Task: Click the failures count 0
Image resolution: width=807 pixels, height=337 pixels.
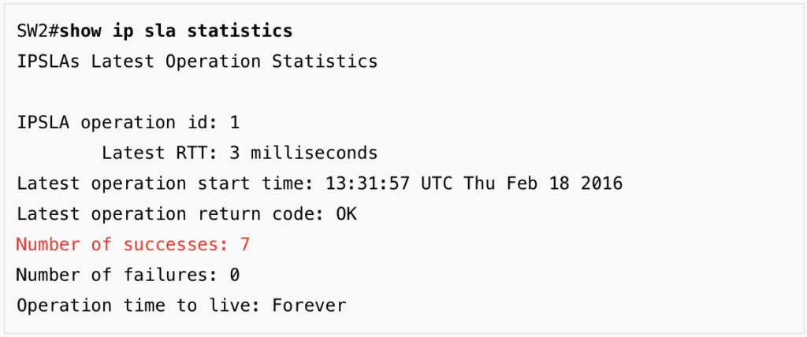Action: pos(234,275)
